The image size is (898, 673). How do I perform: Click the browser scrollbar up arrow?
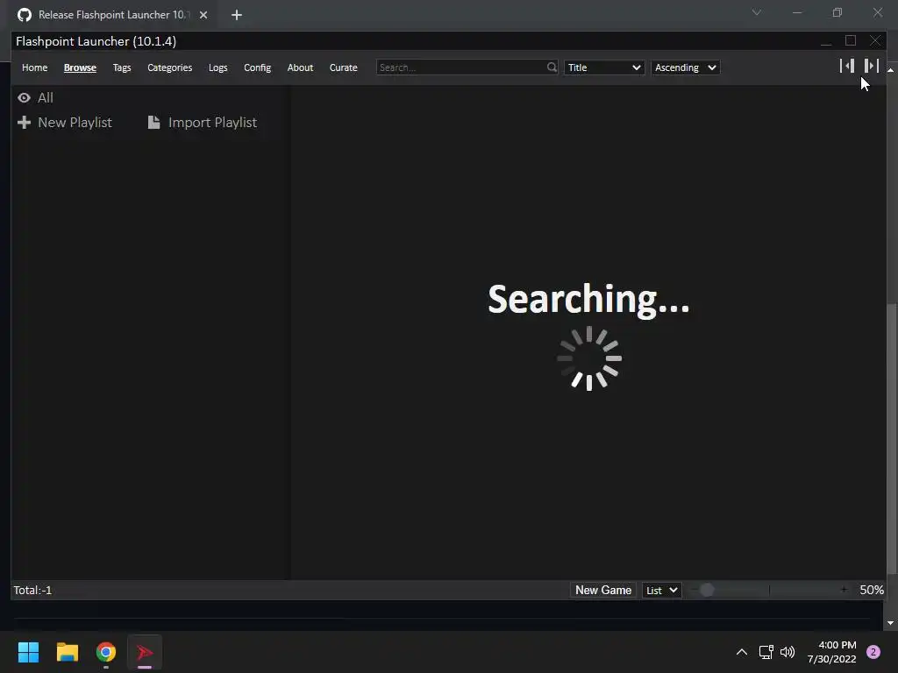(891, 70)
